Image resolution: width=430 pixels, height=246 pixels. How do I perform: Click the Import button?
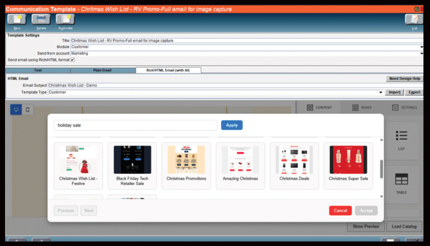click(394, 92)
